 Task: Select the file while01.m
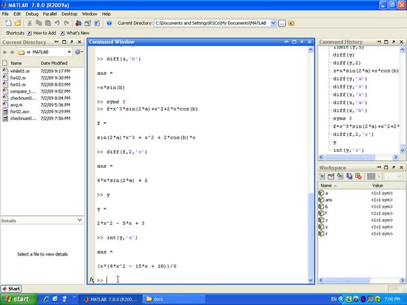(20, 71)
